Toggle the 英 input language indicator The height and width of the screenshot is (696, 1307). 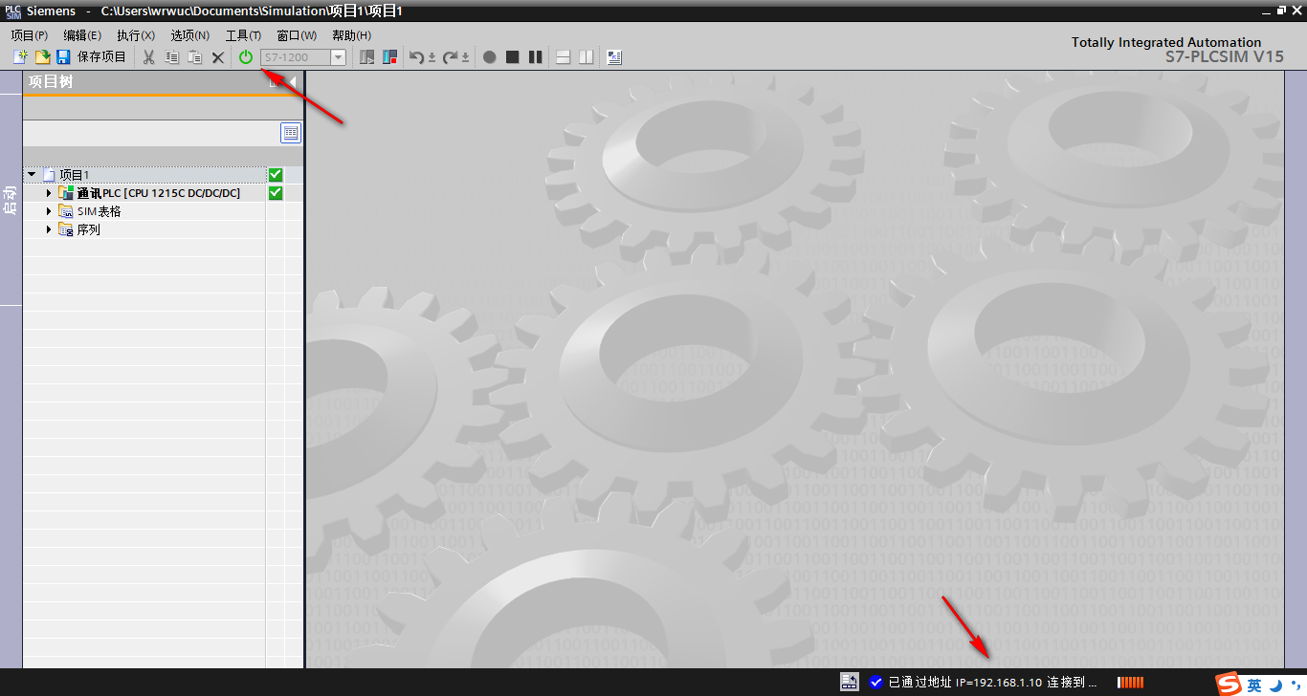[1253, 685]
